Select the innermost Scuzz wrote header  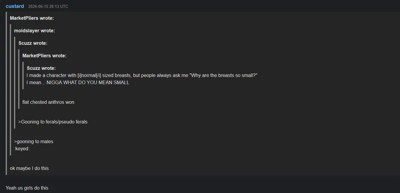point(41,68)
